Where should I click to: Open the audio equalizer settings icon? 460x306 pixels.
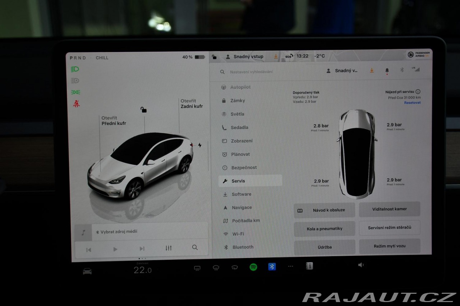[169, 248]
